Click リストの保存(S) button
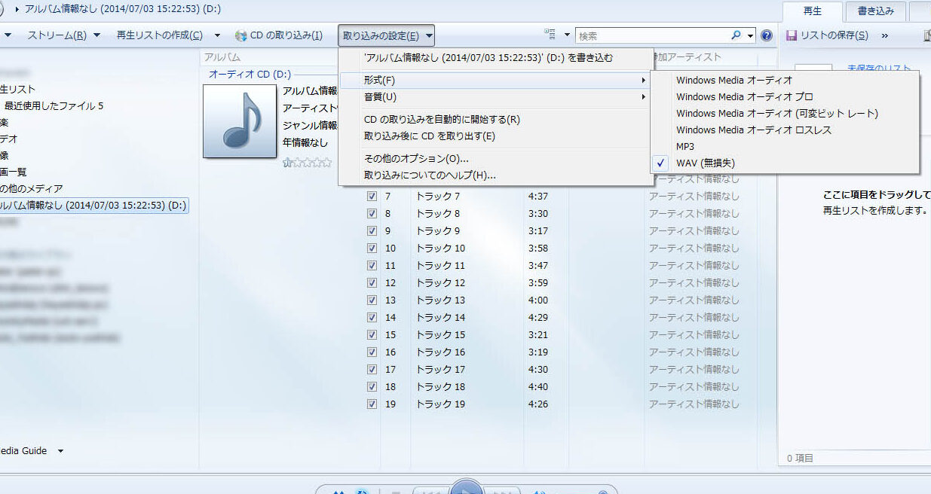Screen dimensions: 931x494 828,35
